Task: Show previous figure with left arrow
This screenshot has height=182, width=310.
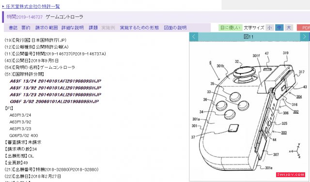Action: pos(194,37)
